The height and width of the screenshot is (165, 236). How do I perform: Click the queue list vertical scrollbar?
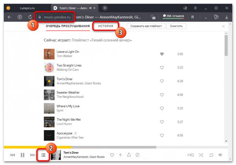pos(226,46)
